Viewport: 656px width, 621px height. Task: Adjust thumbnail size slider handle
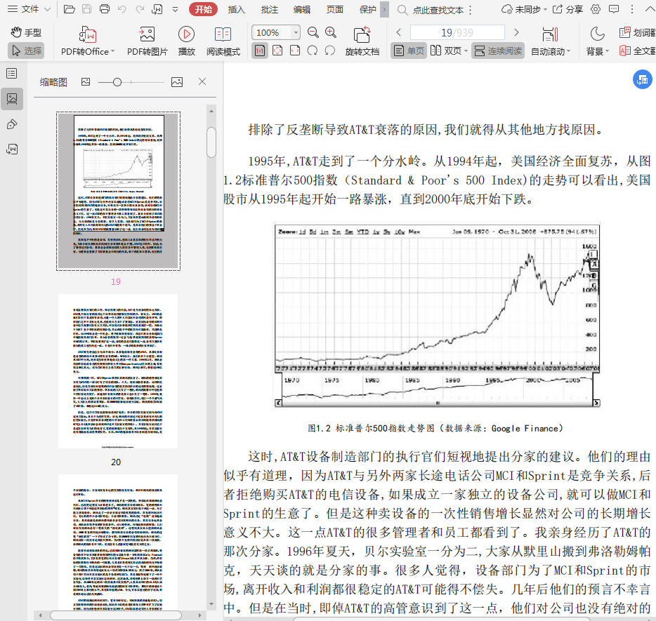(117, 82)
